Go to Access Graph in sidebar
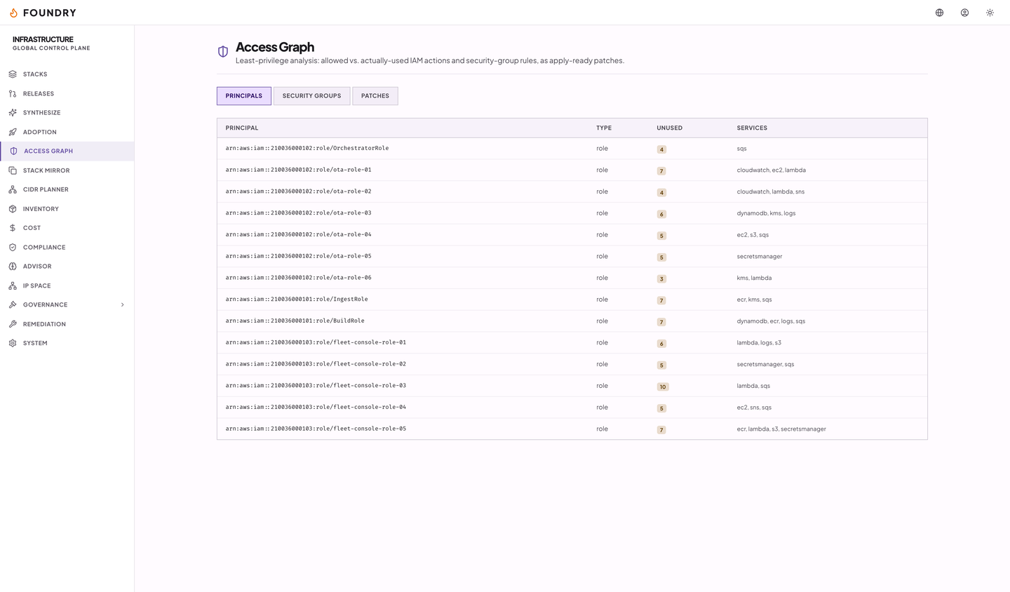Viewport: 1010px width, 592px height. [67, 152]
